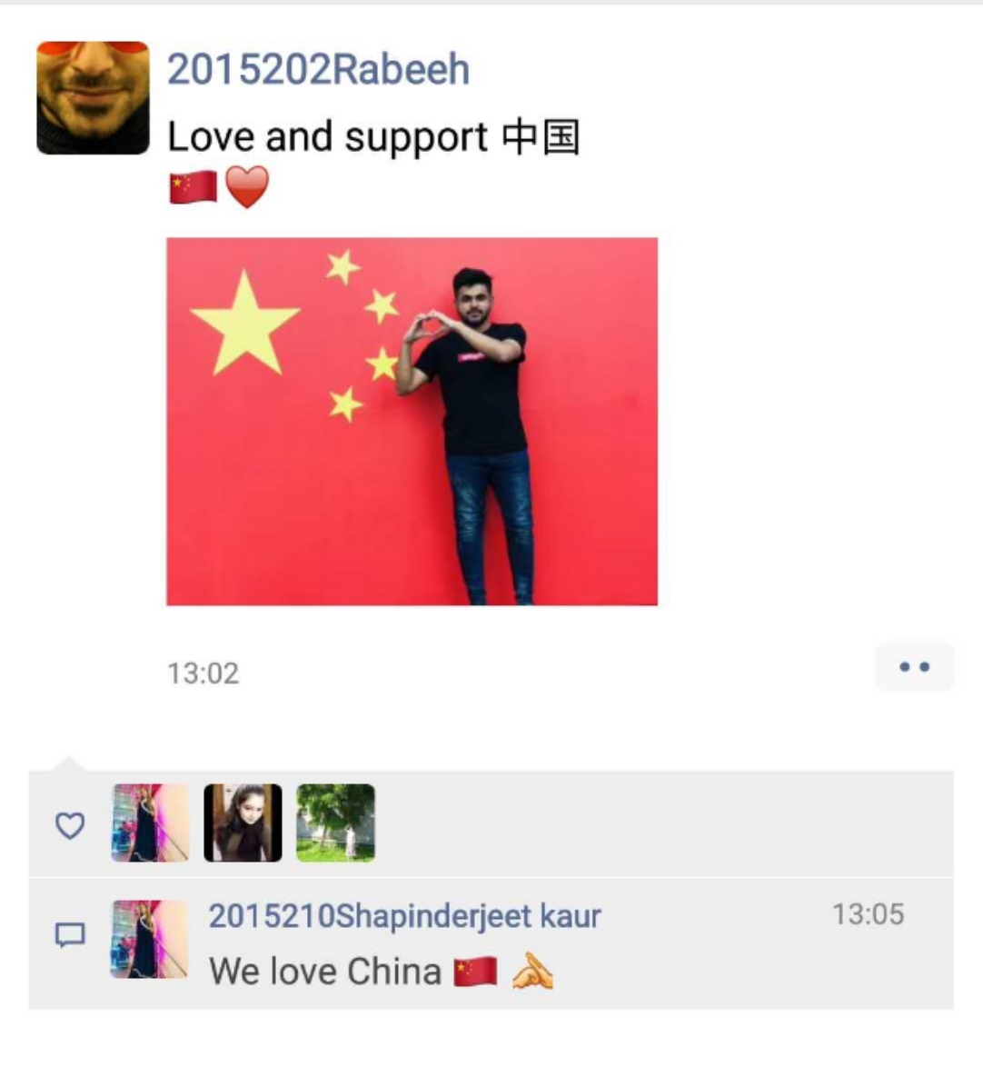983x1087 pixels.
Task: Open the Chinese flag photo
Action: [x=412, y=422]
